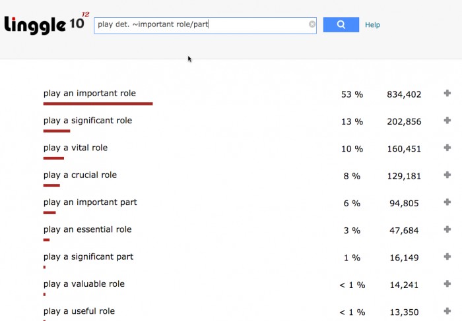Select the "play an important role" phrase
462x321 pixels.
pyautogui.click(x=90, y=94)
